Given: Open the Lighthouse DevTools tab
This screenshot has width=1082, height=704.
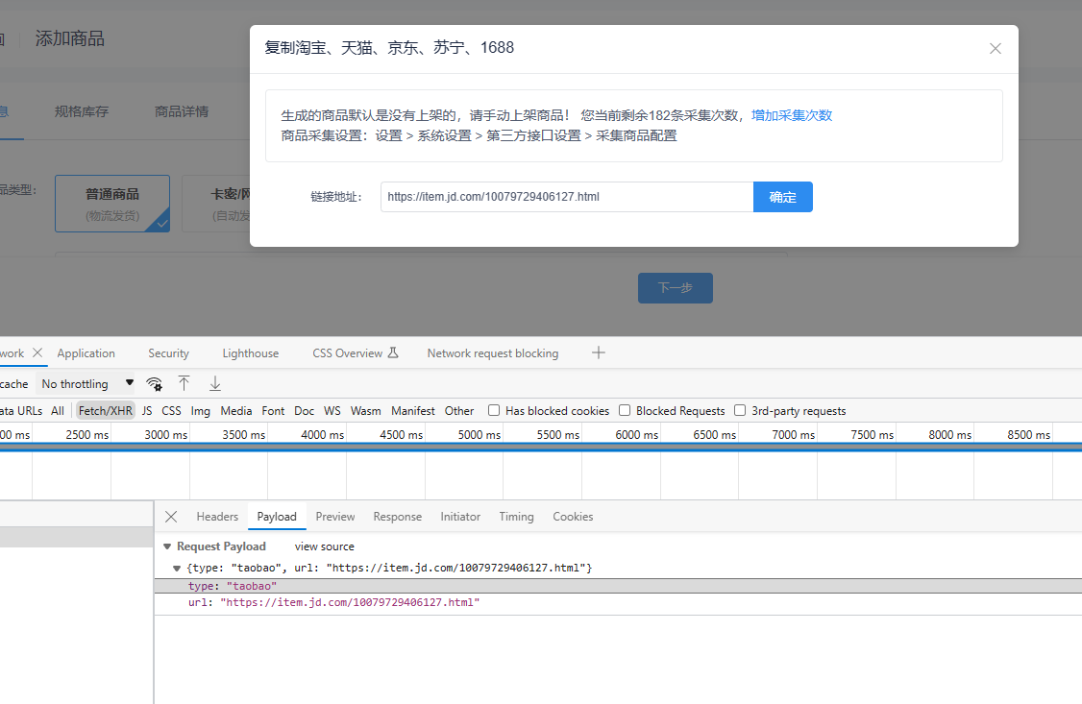Looking at the screenshot, I should (251, 353).
